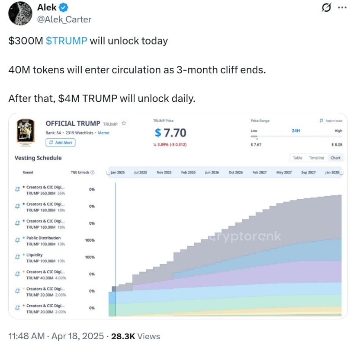Click the Report issue flag icon

coord(321,121)
